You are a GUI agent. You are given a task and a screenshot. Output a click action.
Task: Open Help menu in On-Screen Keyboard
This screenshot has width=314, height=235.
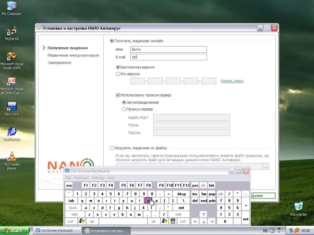(111, 178)
